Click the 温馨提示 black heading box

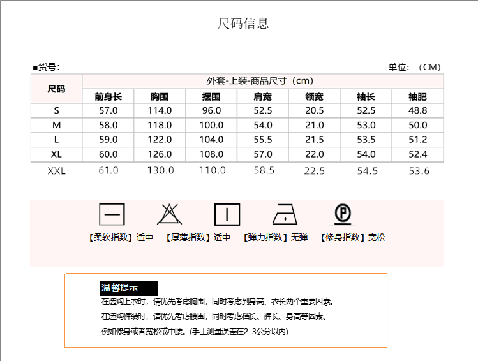(128, 288)
